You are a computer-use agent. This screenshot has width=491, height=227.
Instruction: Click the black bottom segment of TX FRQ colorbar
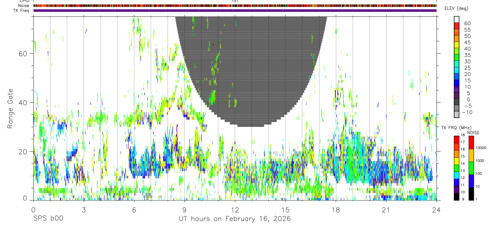click(456, 197)
